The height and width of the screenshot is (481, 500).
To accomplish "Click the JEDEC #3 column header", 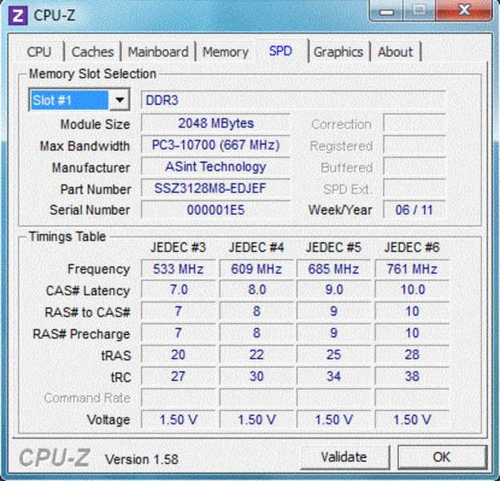I will 178,248.
